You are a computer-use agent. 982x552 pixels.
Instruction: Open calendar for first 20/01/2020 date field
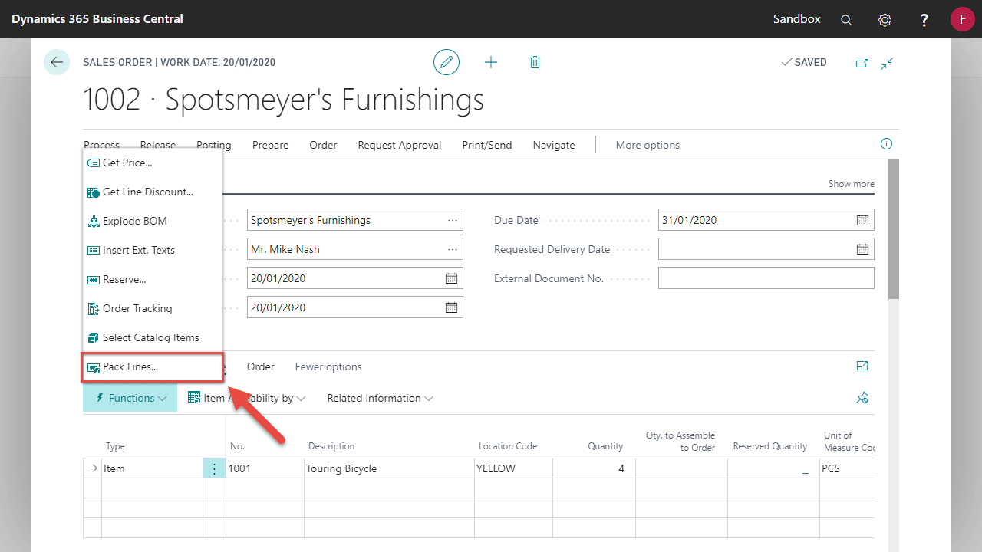[x=452, y=278]
